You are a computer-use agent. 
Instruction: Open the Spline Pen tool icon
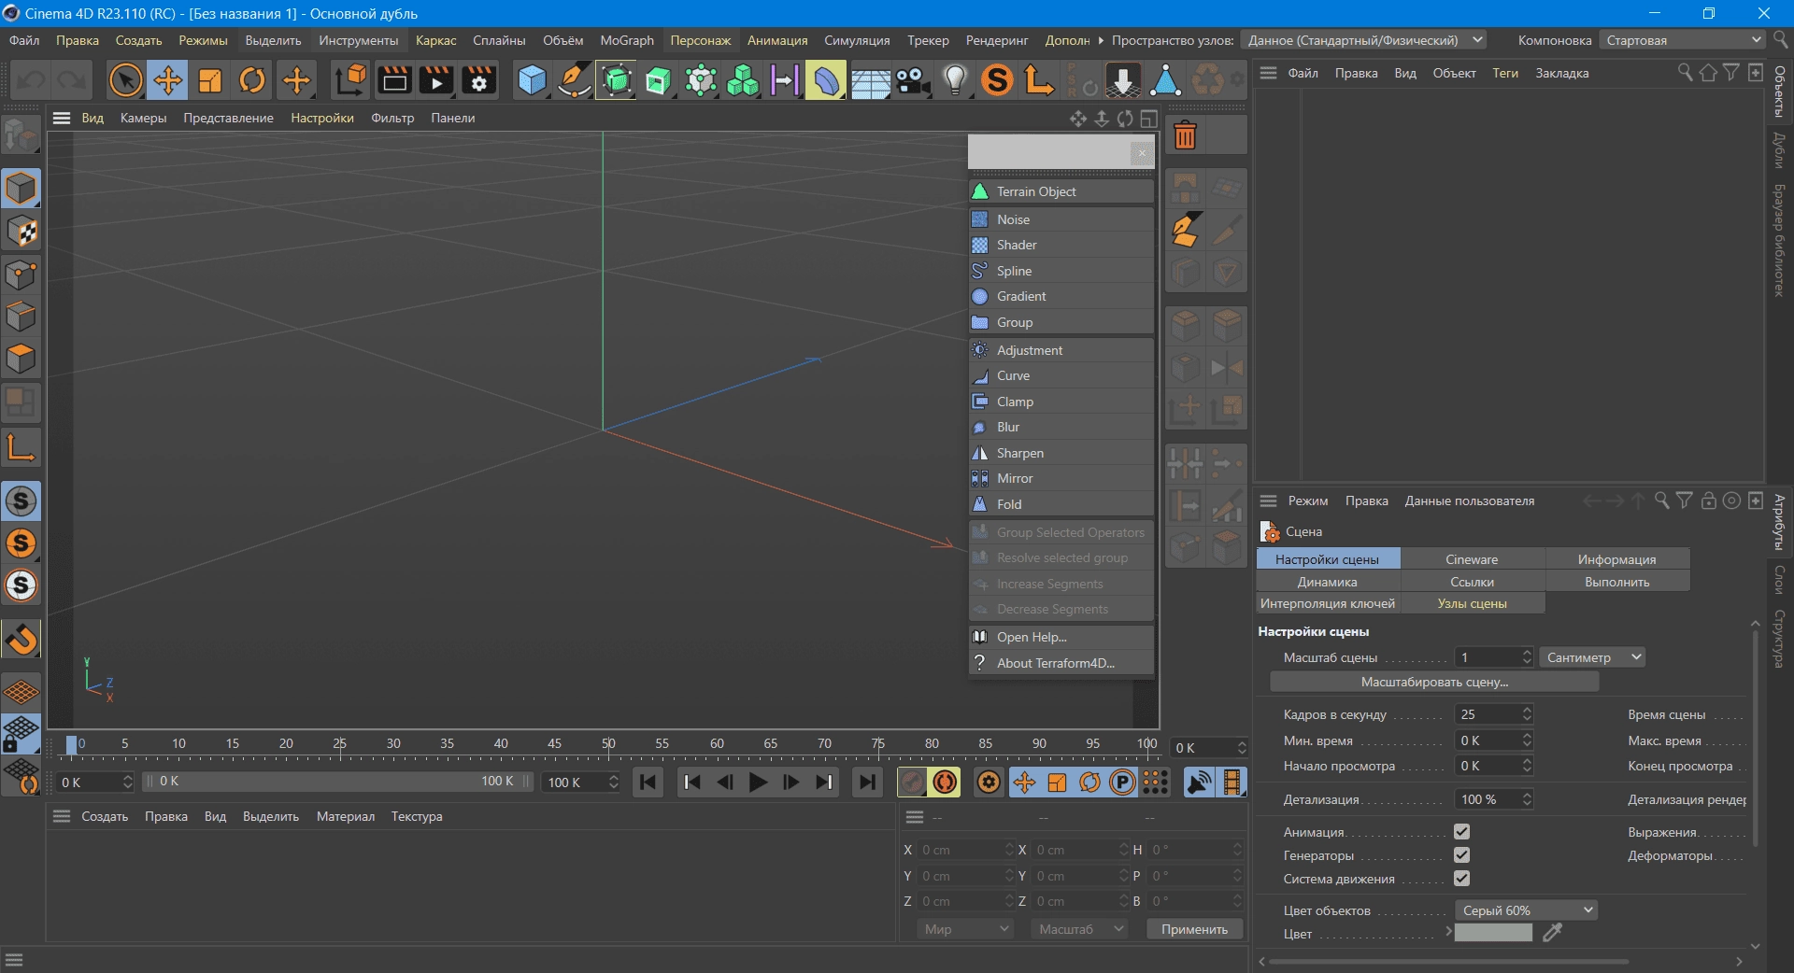pos(574,80)
